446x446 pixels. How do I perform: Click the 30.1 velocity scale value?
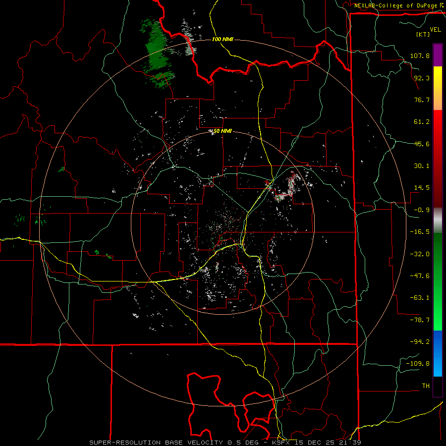point(422,166)
